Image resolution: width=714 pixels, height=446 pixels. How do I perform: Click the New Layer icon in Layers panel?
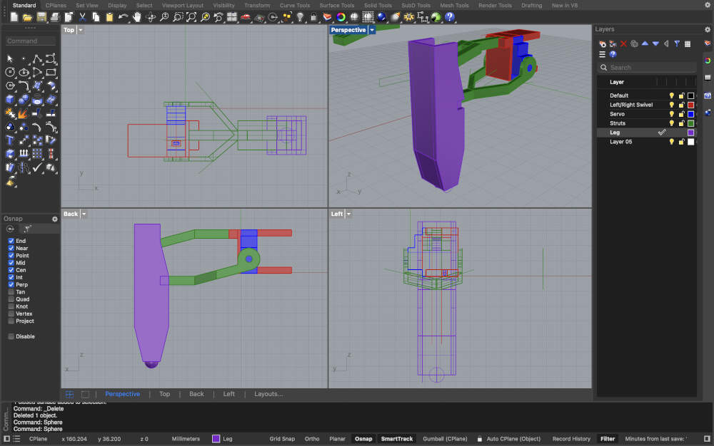(x=603, y=44)
